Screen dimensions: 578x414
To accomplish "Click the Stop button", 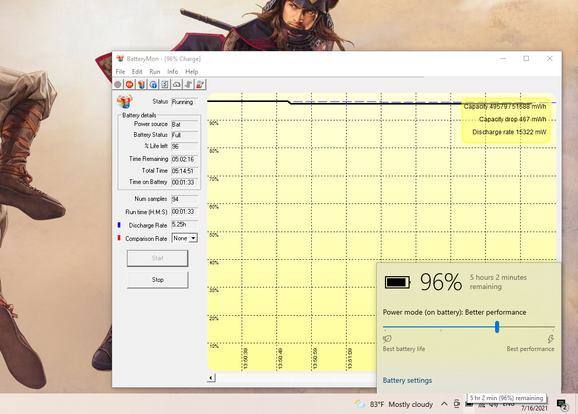I will 157,280.
